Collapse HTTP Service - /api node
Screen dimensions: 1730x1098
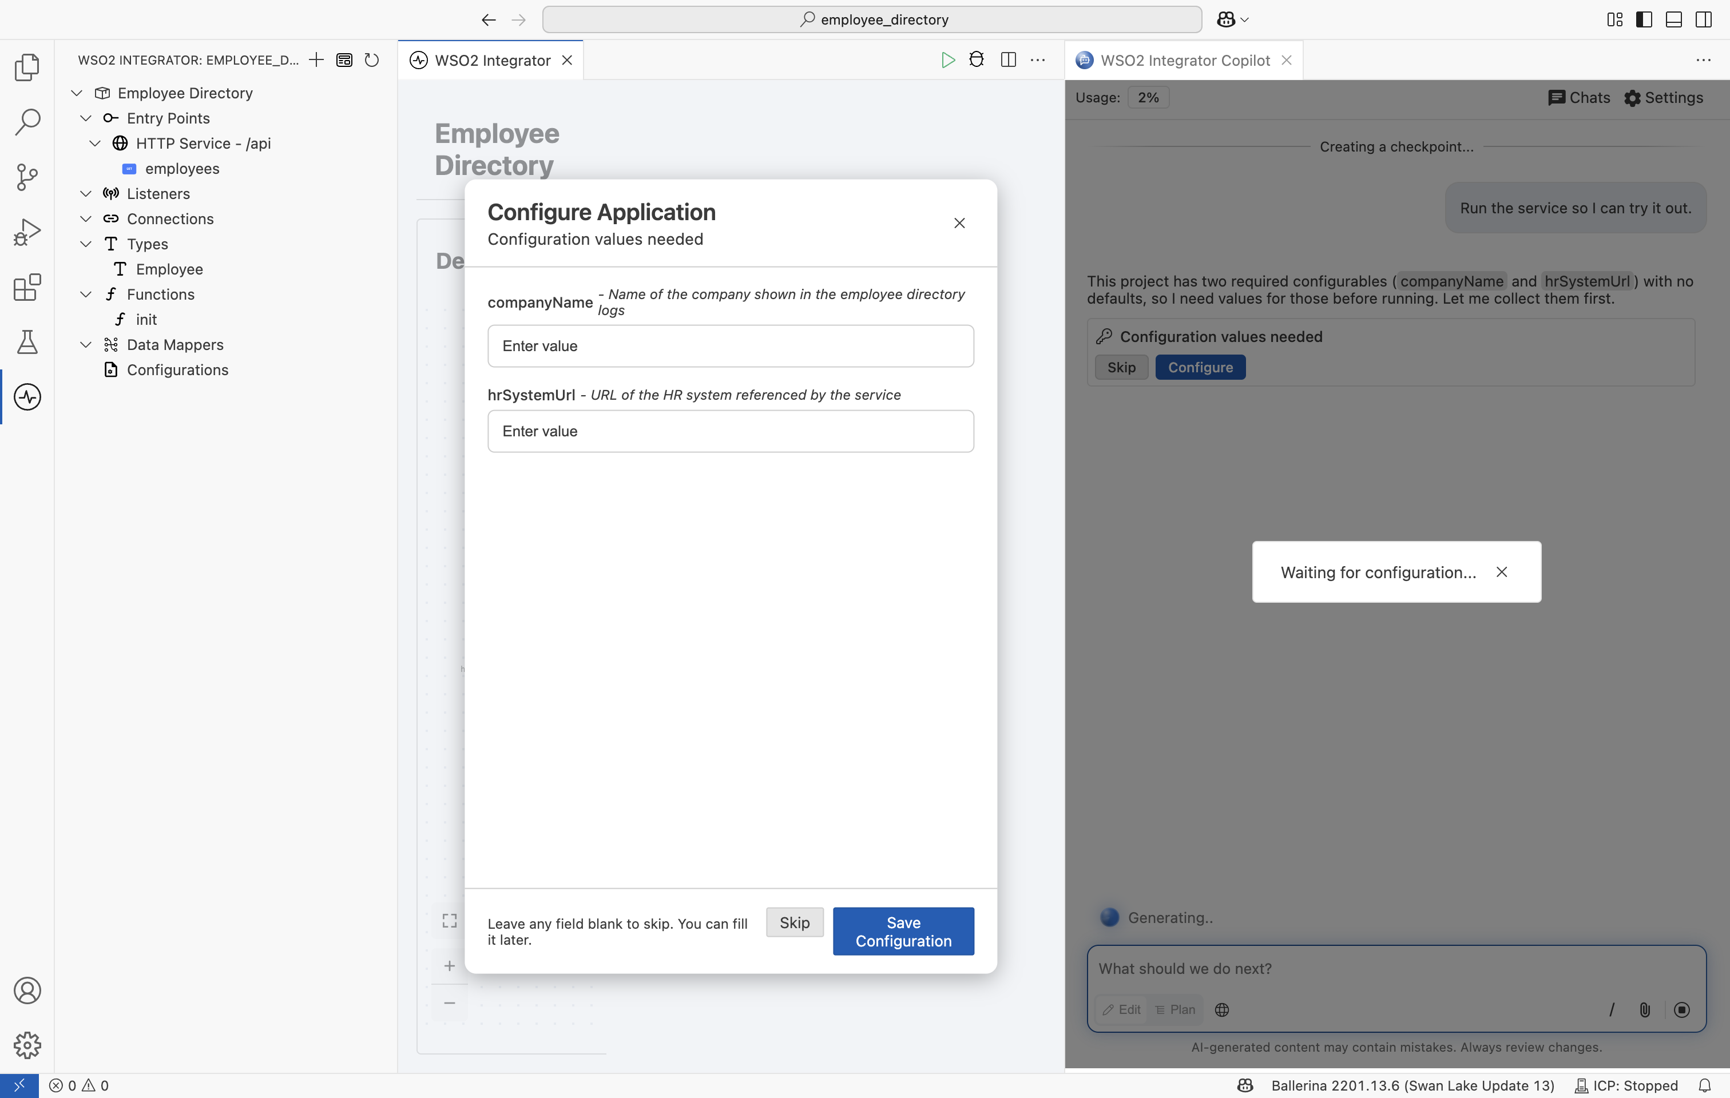(x=95, y=144)
